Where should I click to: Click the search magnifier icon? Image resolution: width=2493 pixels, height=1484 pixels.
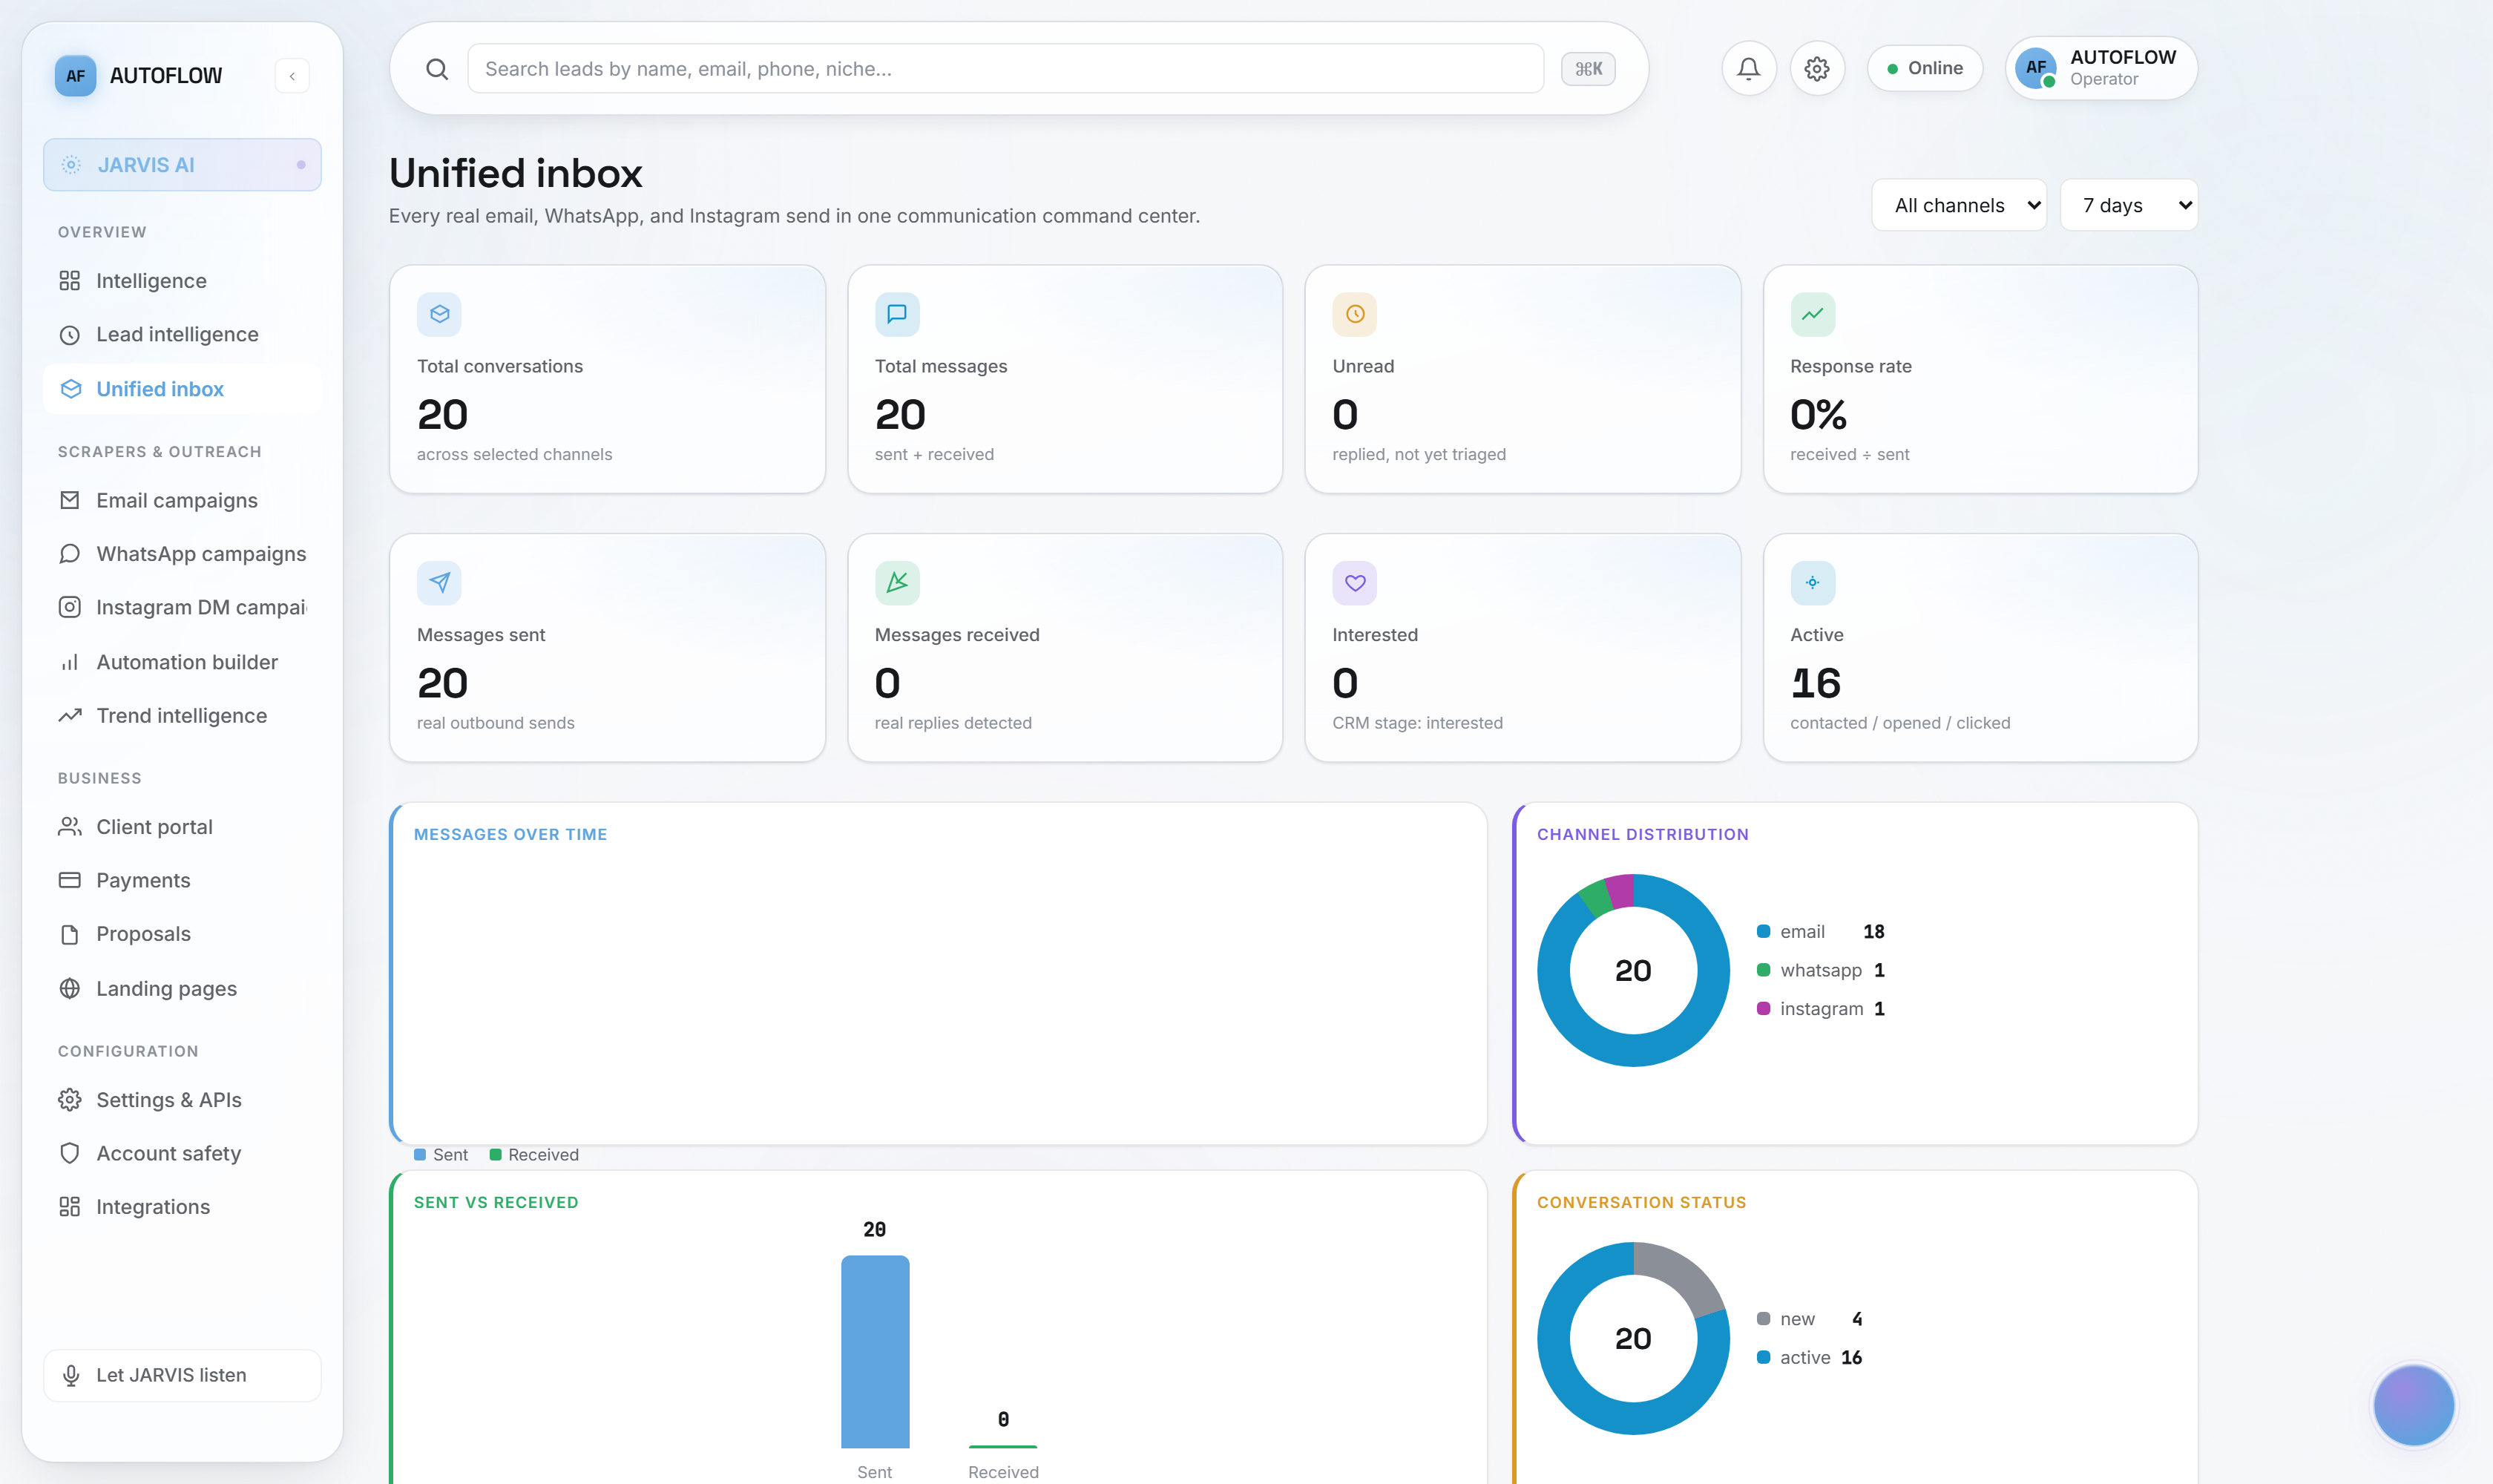pyautogui.click(x=437, y=69)
